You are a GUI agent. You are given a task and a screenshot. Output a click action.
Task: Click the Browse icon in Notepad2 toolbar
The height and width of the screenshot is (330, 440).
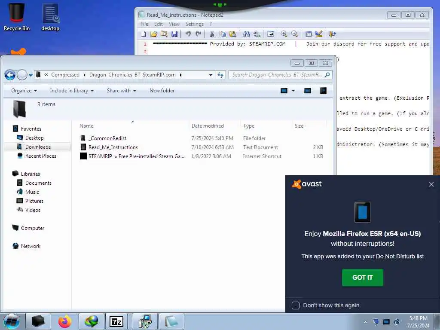point(164,34)
